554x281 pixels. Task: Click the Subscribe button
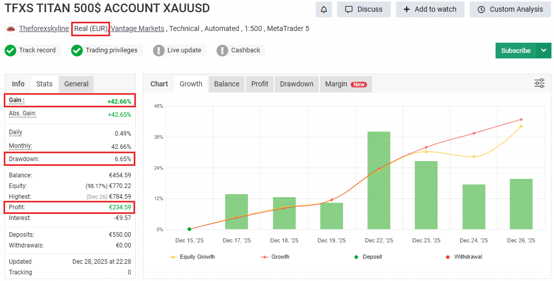(x=515, y=50)
